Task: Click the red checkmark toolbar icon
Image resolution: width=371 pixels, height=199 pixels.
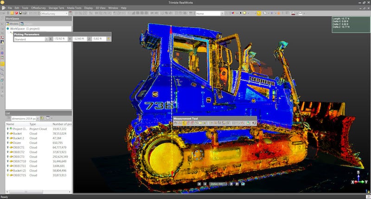Action: (16, 13)
